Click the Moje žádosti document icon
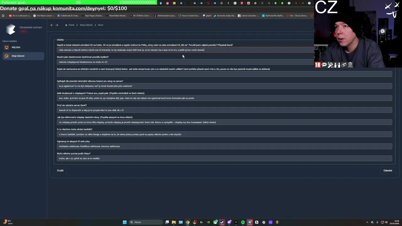This screenshot has height=226, width=402. coord(7,56)
